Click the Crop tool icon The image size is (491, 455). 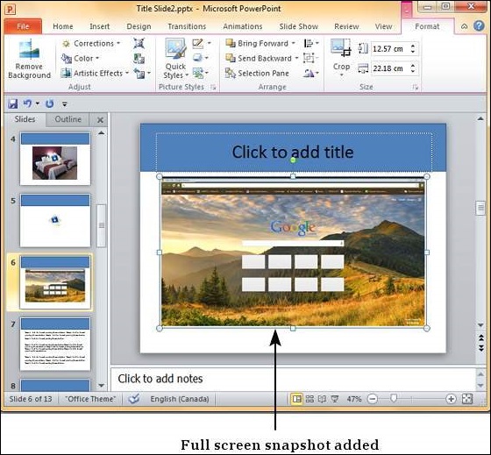point(341,48)
